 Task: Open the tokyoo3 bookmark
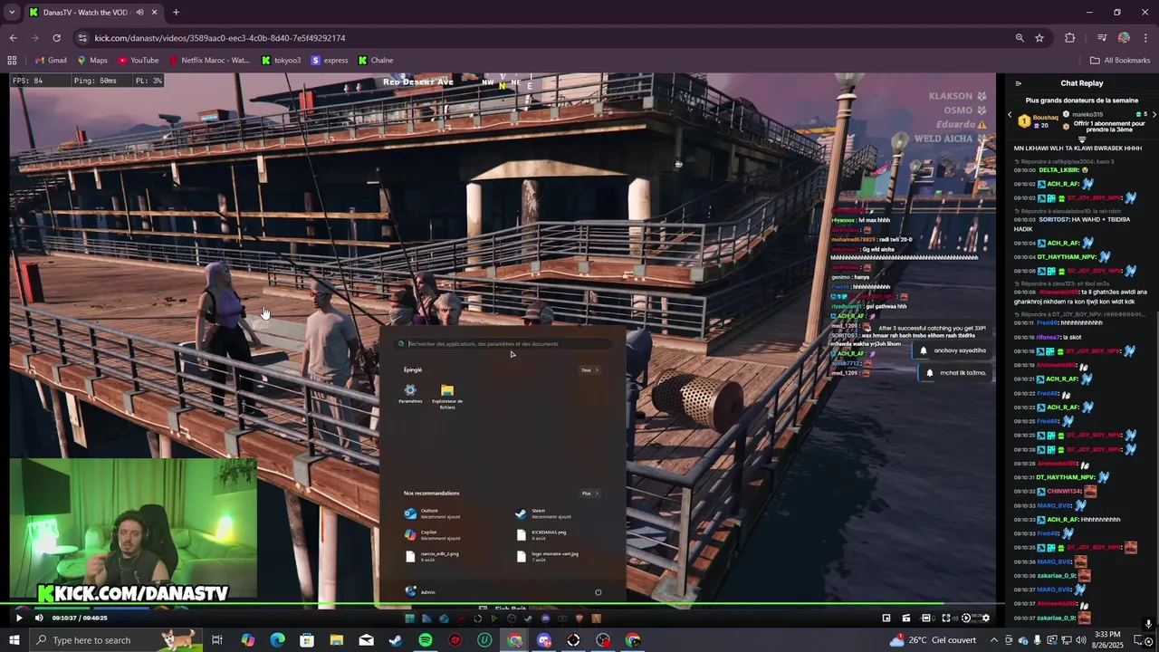pos(281,61)
